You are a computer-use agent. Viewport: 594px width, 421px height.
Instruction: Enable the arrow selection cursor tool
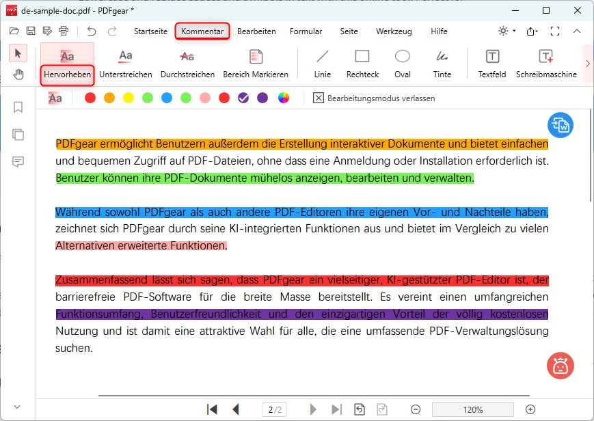click(x=18, y=53)
